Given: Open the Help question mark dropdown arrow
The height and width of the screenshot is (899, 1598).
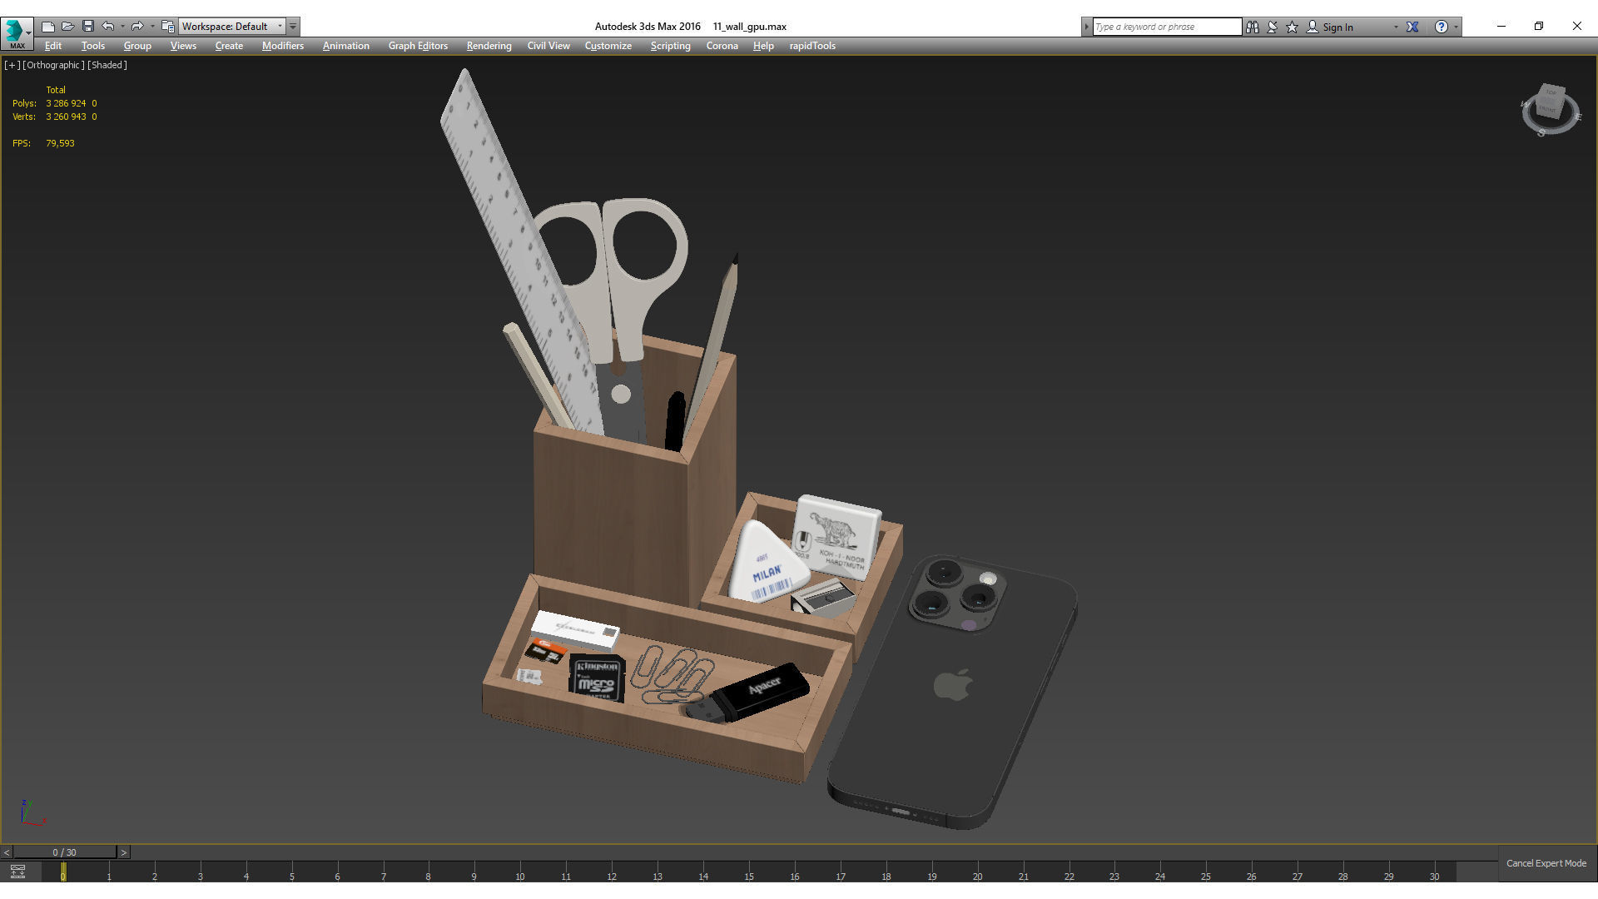Looking at the screenshot, I should (1456, 27).
